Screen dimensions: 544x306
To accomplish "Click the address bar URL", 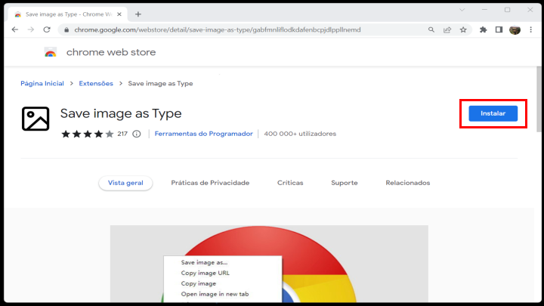I will 218,29.
